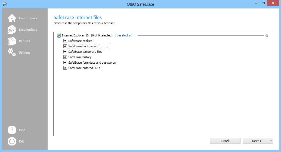Click the Help question mark icon
Screen dimensions: 281x152
pyautogui.click(x=12, y=130)
